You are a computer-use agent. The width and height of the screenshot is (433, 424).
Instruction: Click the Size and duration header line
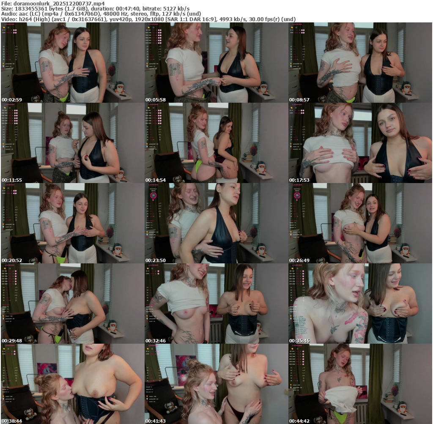tap(96, 8)
